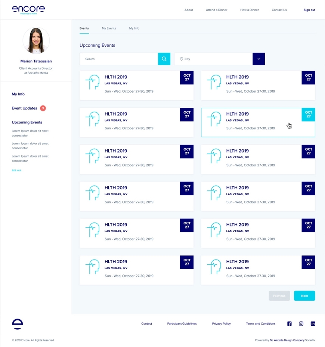The height and width of the screenshot is (347, 325).
Task: Open the City dropdown arrow
Action: [259, 59]
